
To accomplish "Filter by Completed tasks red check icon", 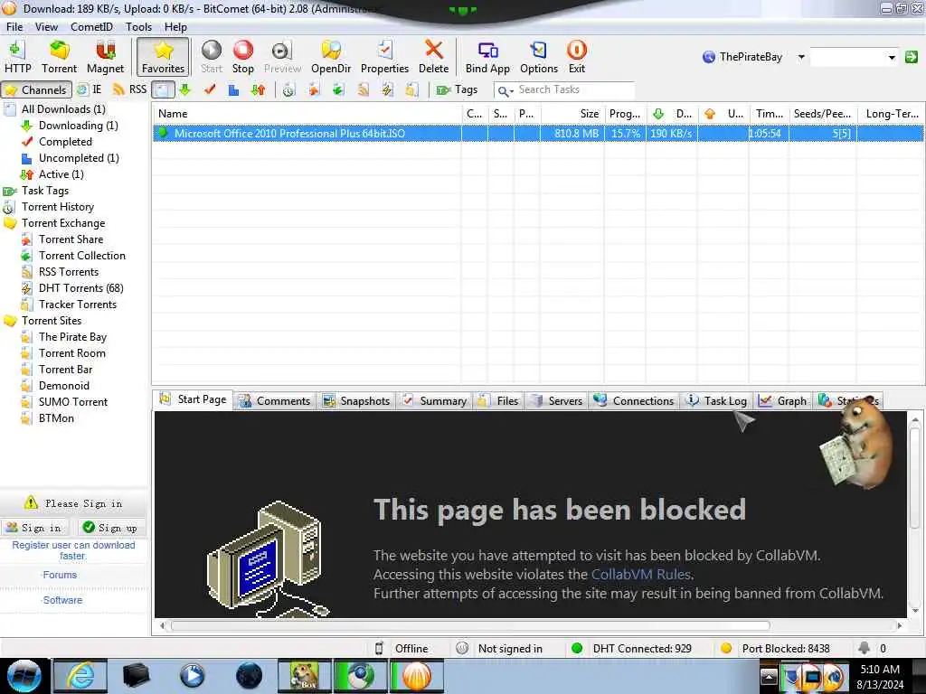I will pyautogui.click(x=210, y=89).
